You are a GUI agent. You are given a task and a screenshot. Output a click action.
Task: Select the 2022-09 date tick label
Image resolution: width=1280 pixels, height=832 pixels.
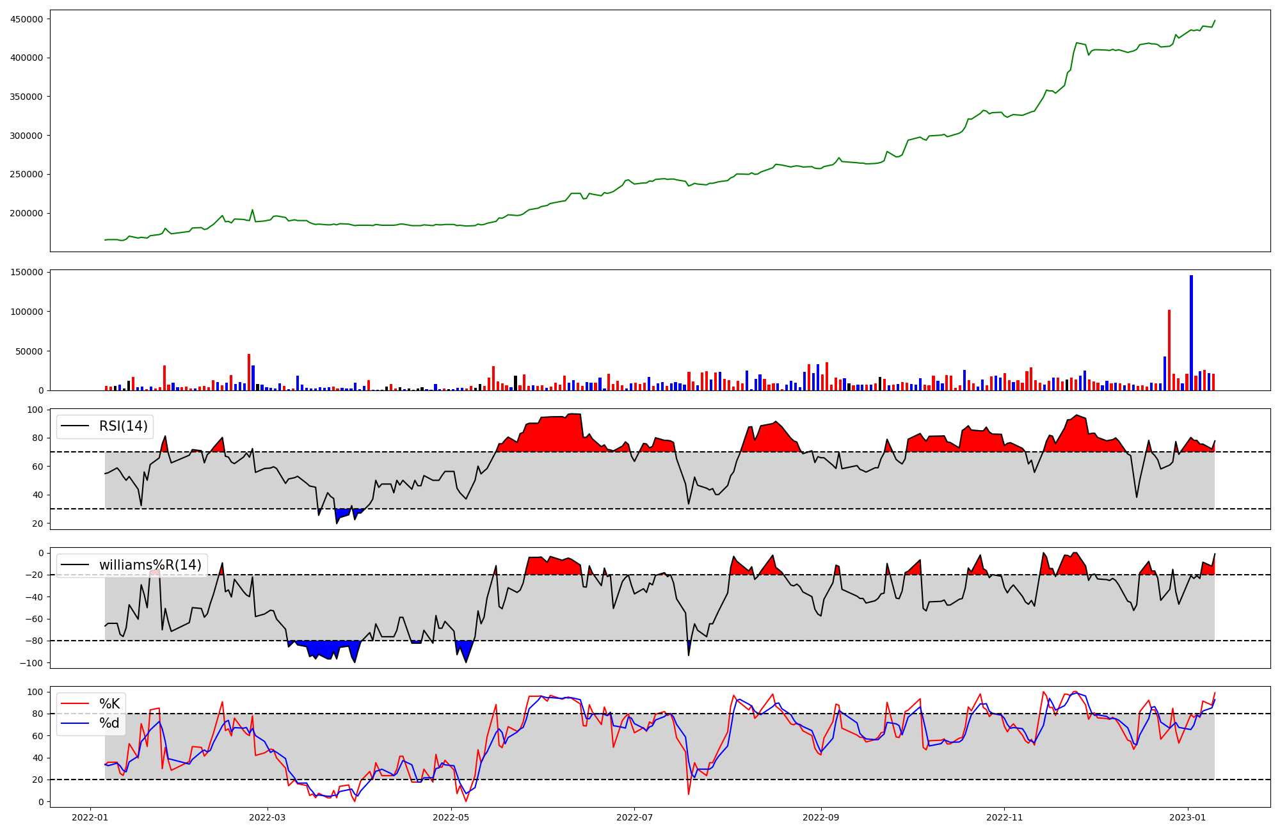point(821,817)
